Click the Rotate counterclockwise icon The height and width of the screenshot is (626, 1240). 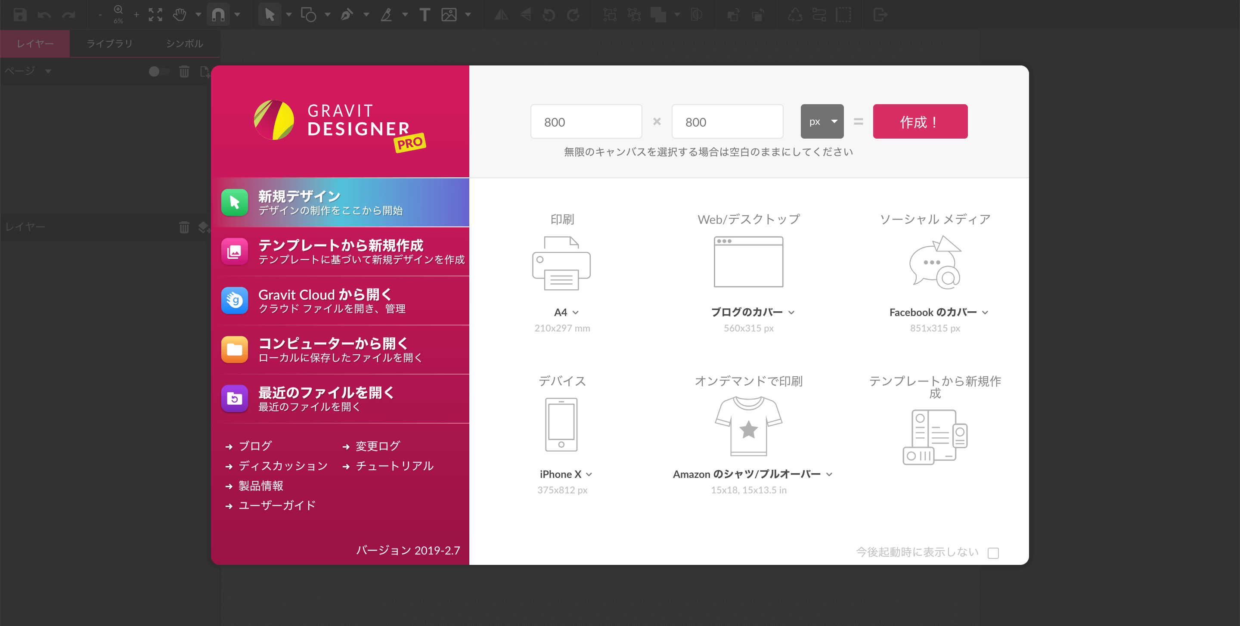coord(549,15)
